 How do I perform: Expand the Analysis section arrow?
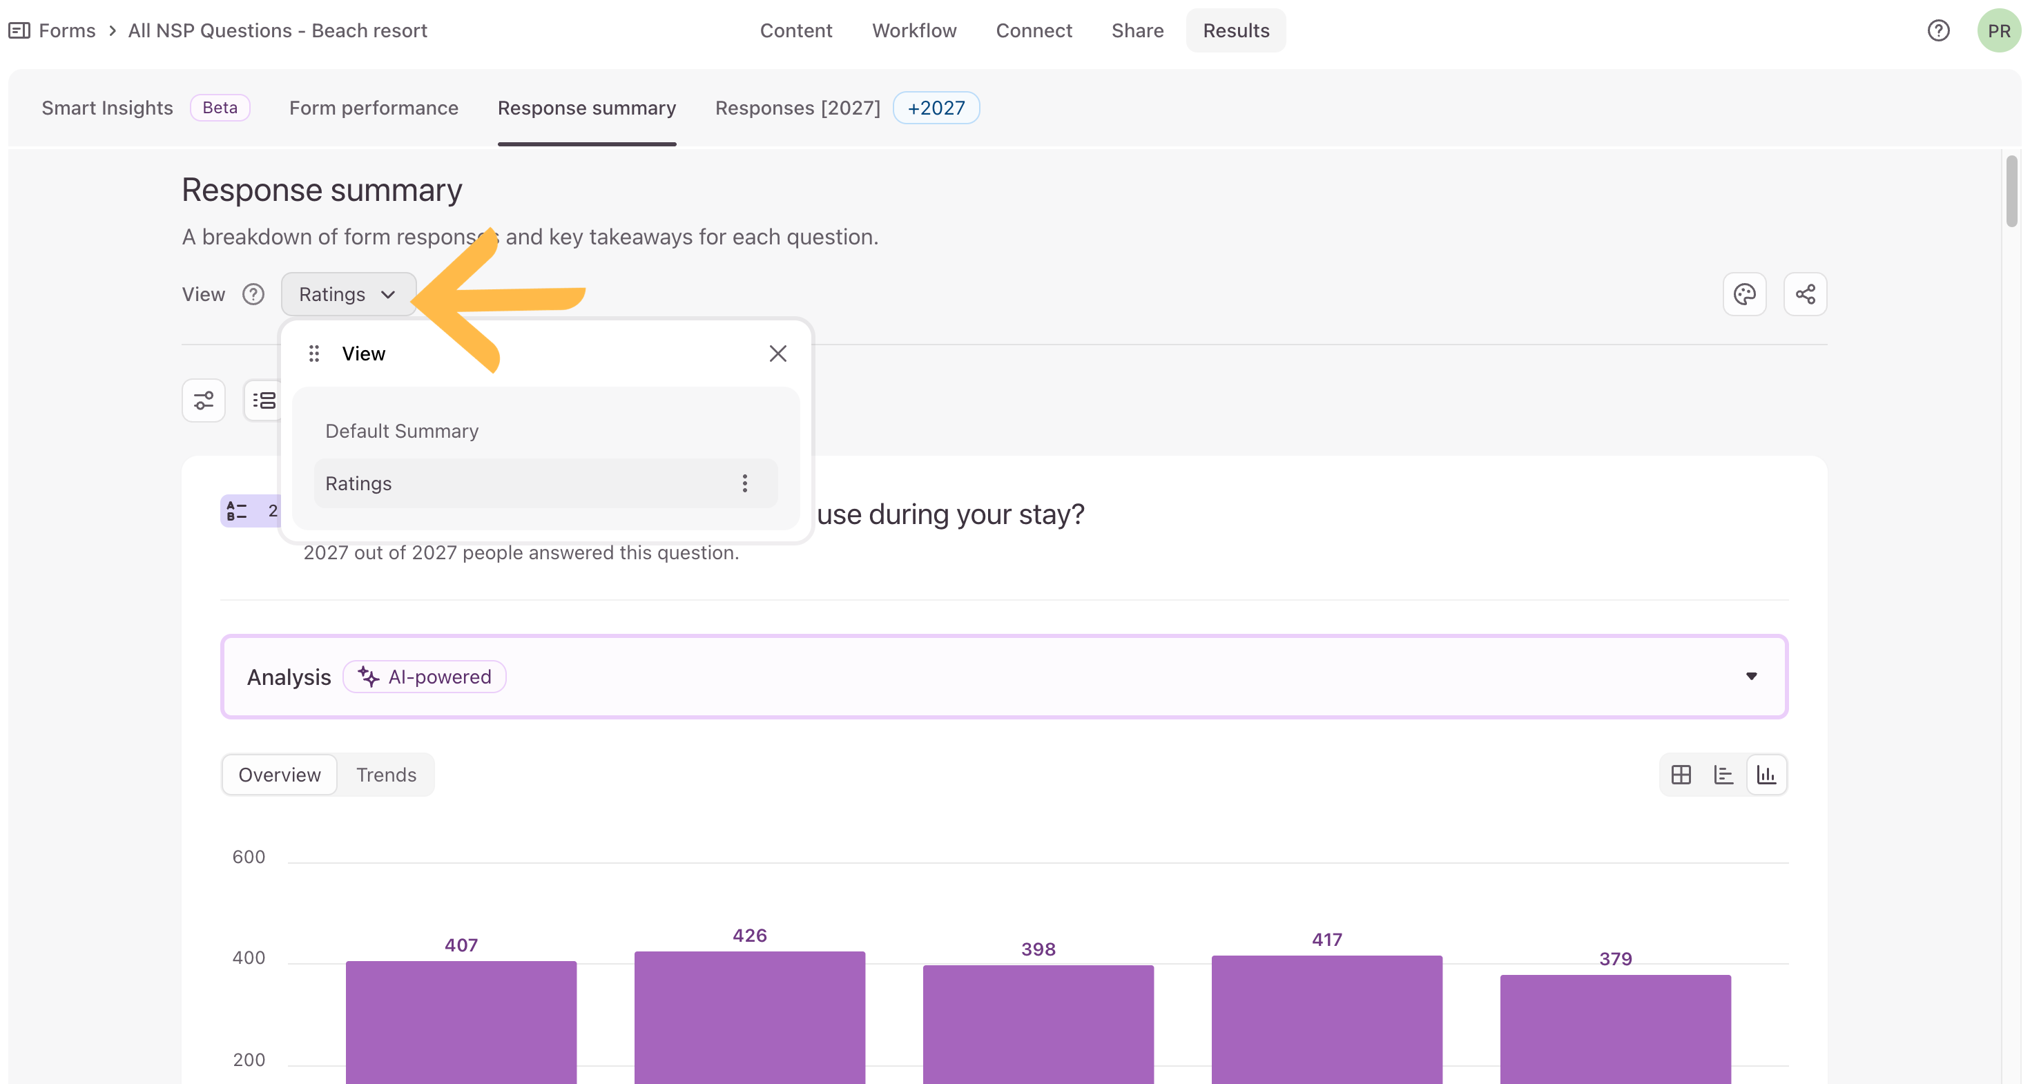coord(1751,677)
